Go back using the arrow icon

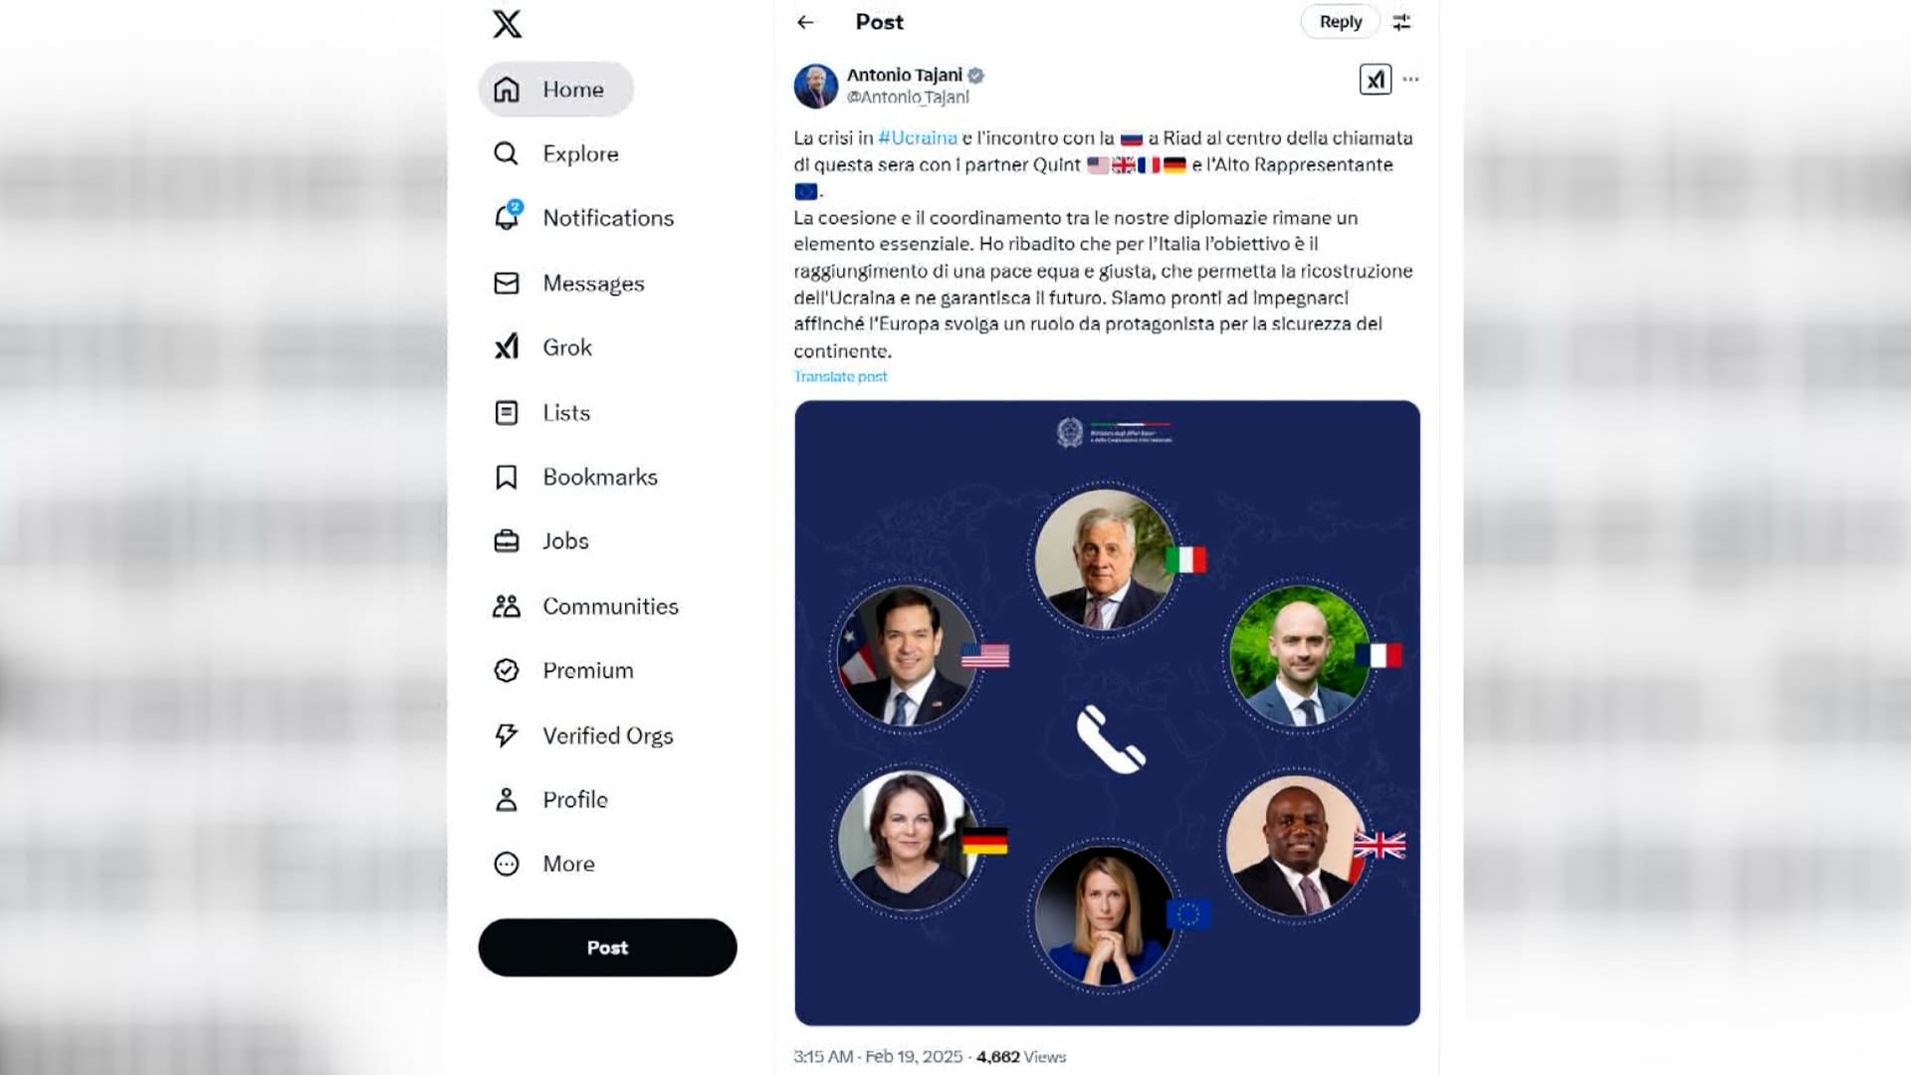point(805,22)
